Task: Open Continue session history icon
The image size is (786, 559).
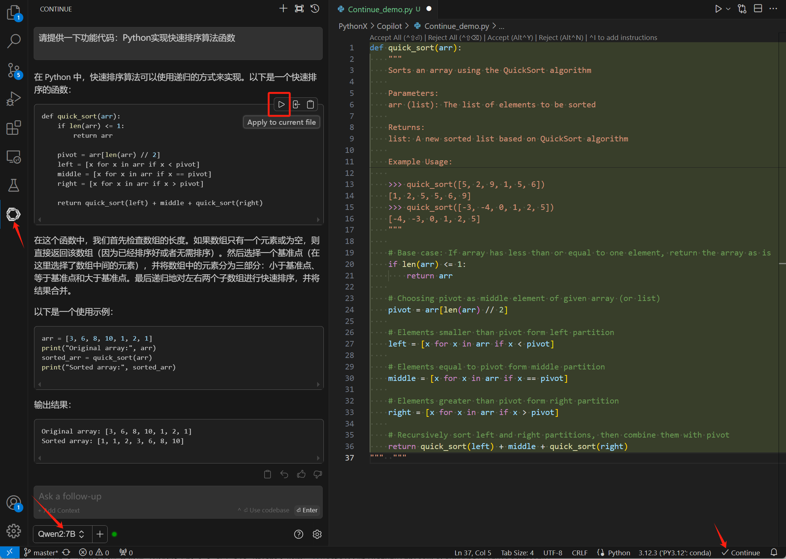Action: pyautogui.click(x=315, y=9)
